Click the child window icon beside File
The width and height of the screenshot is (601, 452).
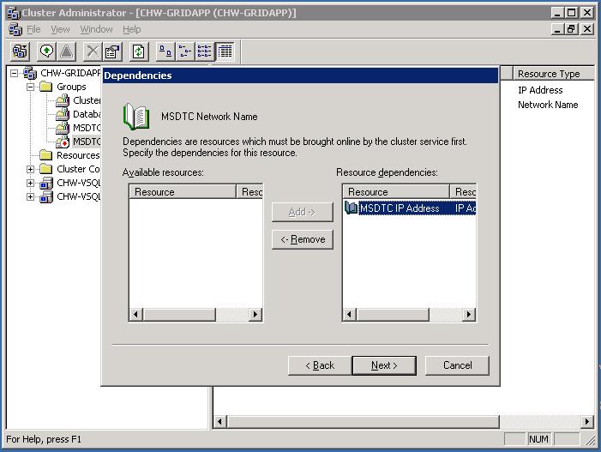click(x=15, y=29)
